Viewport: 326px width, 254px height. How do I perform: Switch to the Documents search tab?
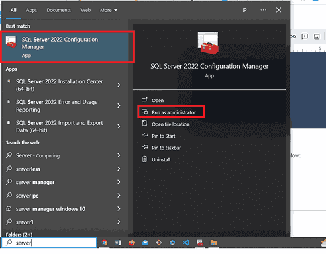click(59, 10)
